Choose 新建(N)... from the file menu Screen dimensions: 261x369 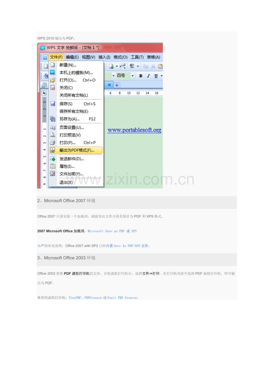[76, 65]
